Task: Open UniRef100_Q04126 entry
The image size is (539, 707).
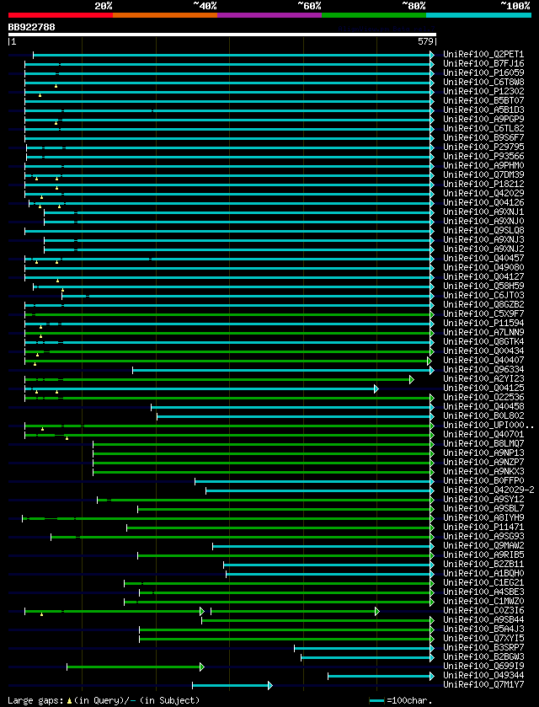Action: [x=483, y=202]
